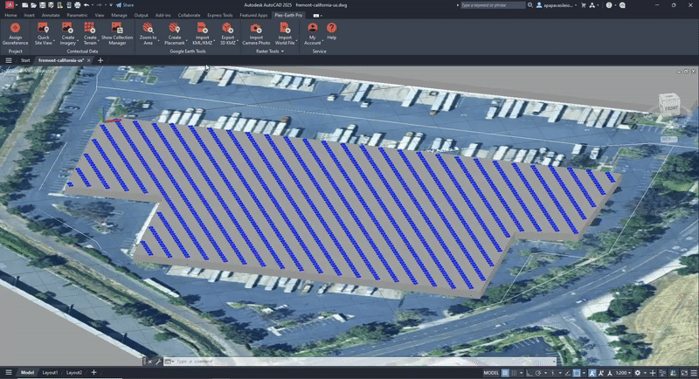The image size is (699, 379).
Task: Switch to the Insert ribbon tab
Action: pyautogui.click(x=29, y=15)
